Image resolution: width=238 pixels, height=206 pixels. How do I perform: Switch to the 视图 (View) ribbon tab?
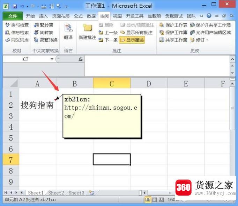tap(117, 16)
